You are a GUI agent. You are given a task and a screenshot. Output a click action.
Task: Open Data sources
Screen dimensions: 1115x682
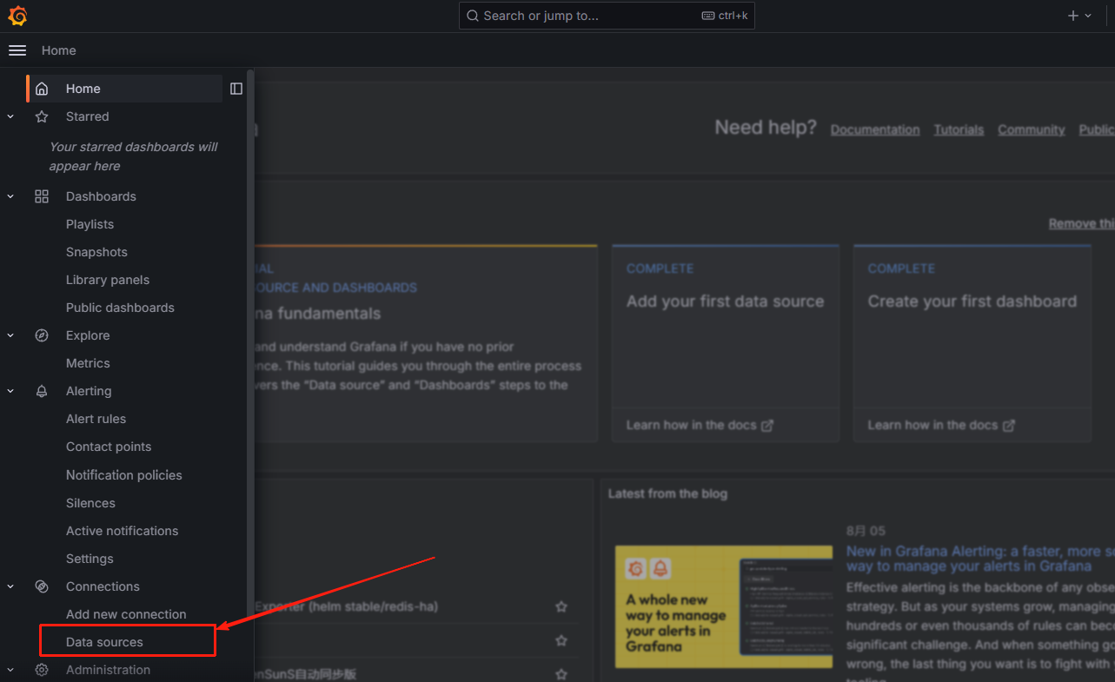[104, 642]
